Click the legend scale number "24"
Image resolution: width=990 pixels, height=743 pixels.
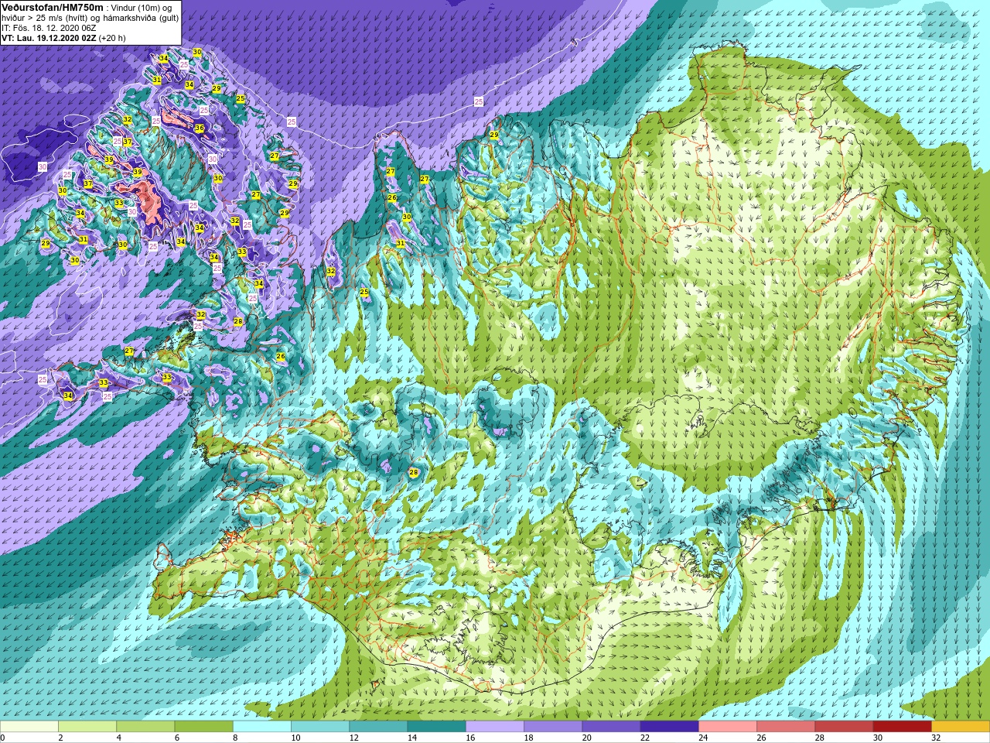(704, 738)
